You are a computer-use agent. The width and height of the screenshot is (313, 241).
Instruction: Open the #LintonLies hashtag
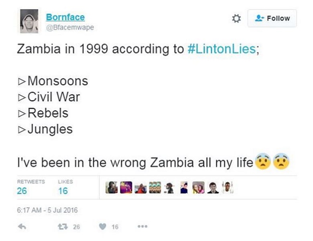coord(223,49)
